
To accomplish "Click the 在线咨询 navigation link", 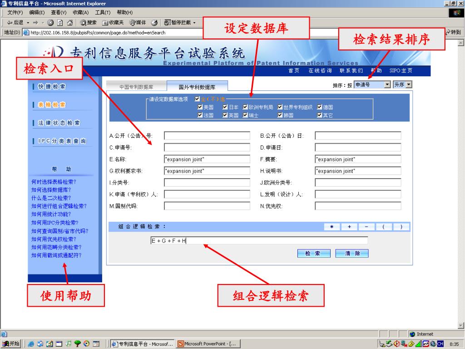I will [x=320, y=70].
